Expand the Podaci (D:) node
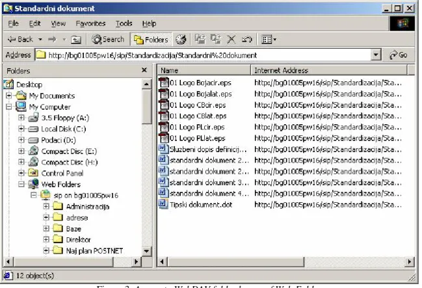This screenshot has width=422, height=288. pyautogui.click(x=21, y=140)
